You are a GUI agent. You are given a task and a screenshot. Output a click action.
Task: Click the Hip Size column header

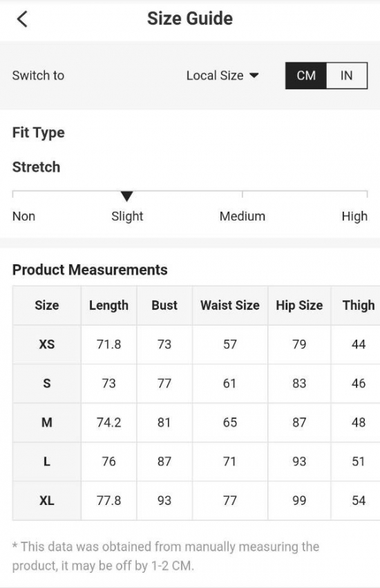click(x=299, y=305)
